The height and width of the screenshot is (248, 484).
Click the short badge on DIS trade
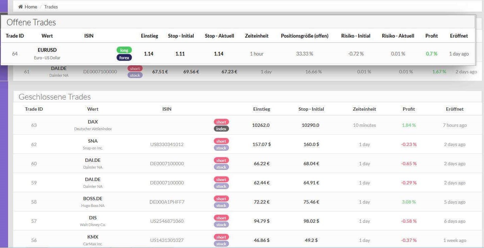point(221,218)
